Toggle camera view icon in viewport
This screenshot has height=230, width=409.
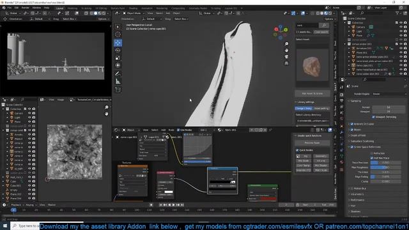(x=286, y=57)
